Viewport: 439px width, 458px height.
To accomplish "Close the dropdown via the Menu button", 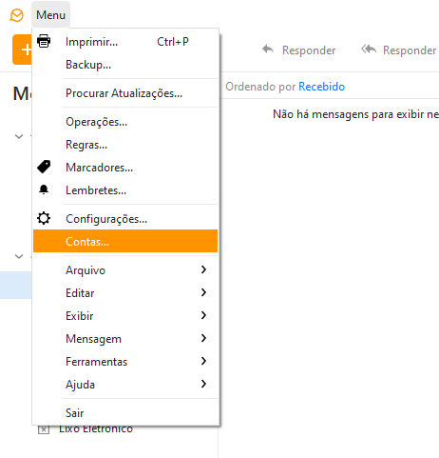I will [x=50, y=14].
